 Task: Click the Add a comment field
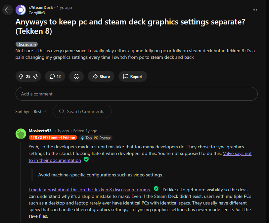(x=137, y=94)
